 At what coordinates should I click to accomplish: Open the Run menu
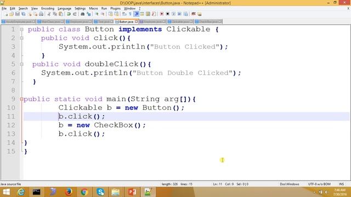pos(104,9)
